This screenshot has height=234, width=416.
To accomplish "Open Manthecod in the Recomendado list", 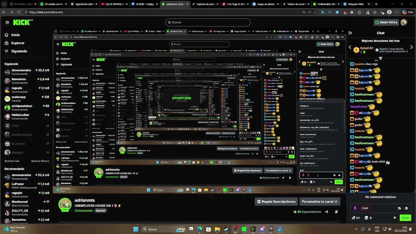I will coord(27,203).
